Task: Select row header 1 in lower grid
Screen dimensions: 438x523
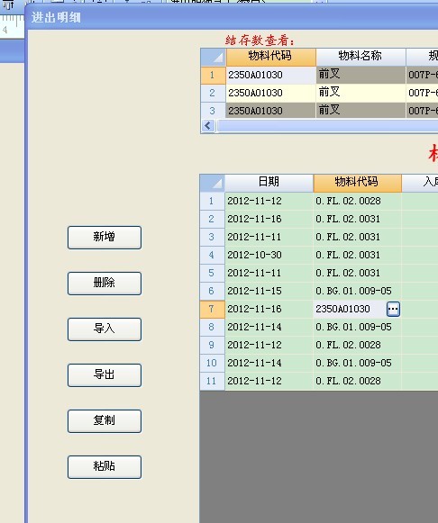Action: [x=213, y=201]
